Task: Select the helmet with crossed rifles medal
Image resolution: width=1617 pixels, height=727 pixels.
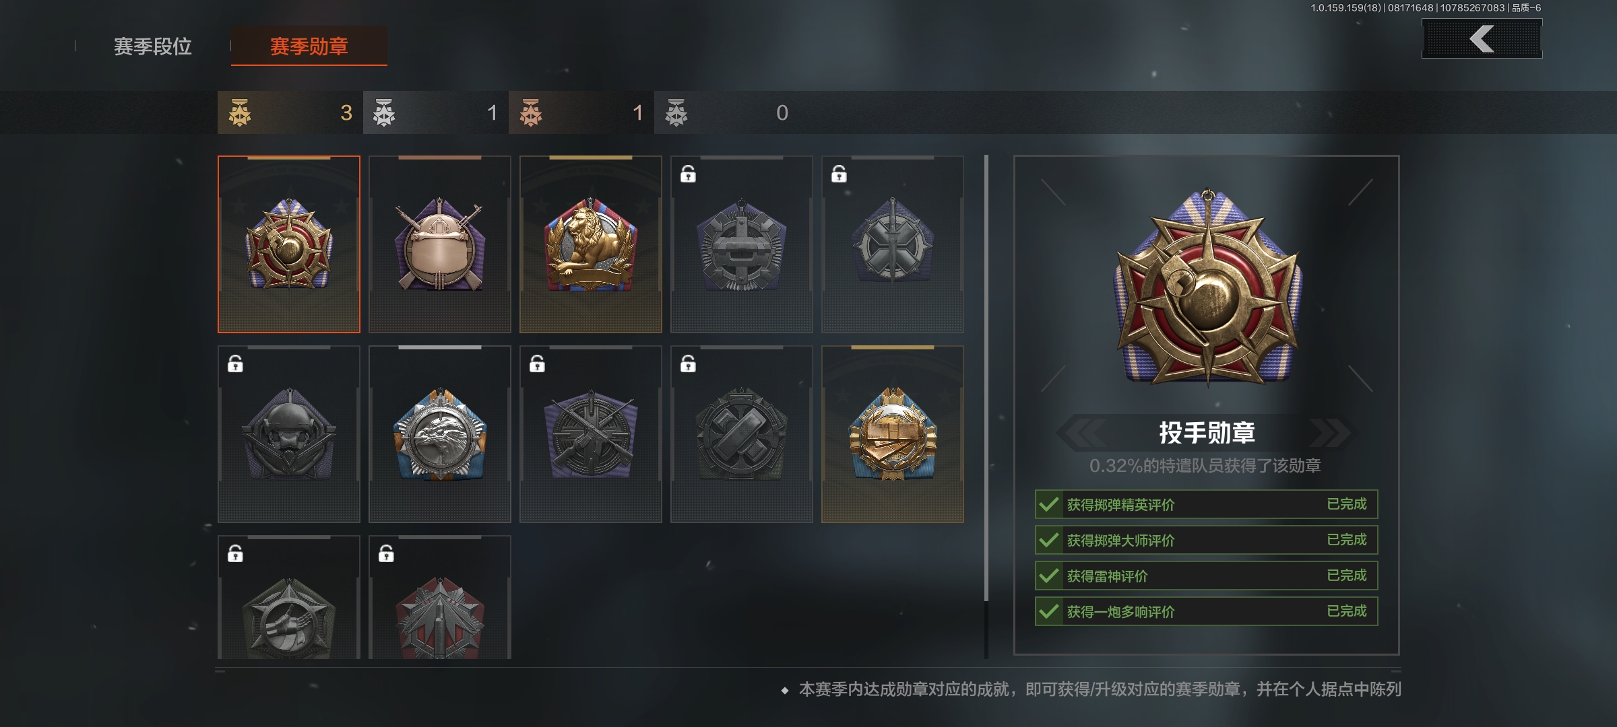Action: tap(439, 244)
